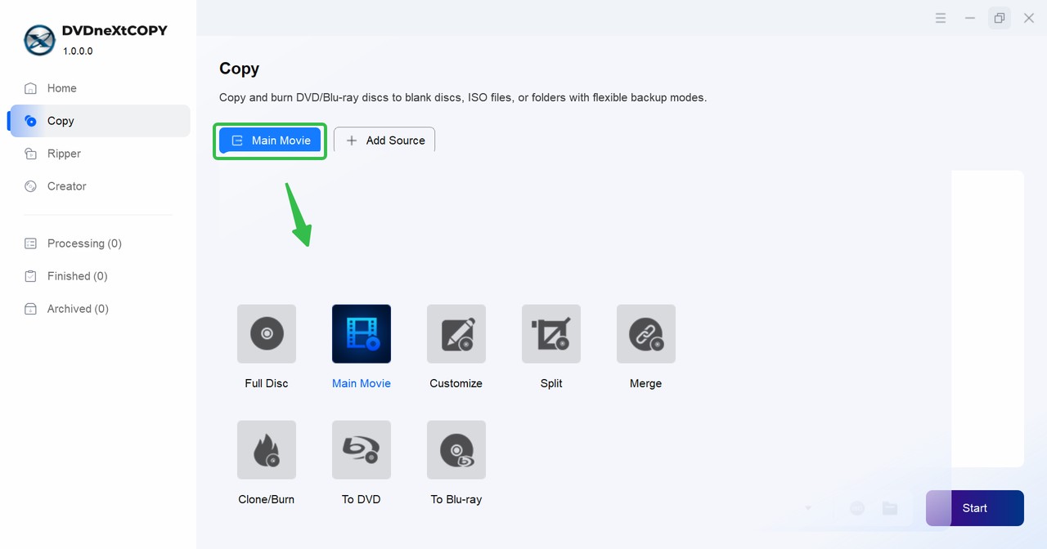Viewport: 1047px width, 549px height.
Task: Close the DVDneXtCOPY window
Action: tap(1029, 18)
